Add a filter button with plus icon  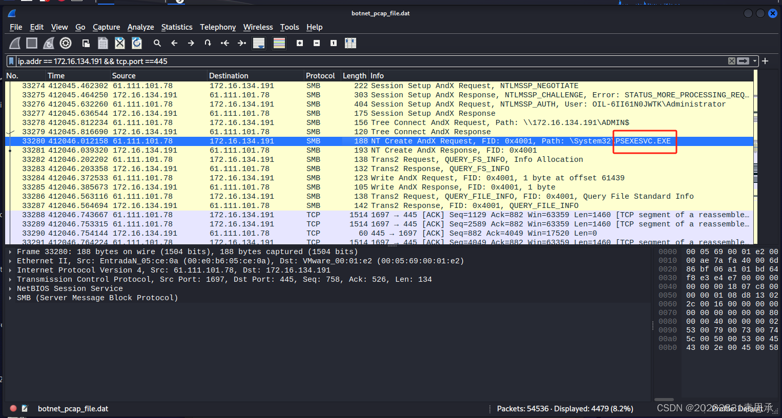click(x=765, y=61)
